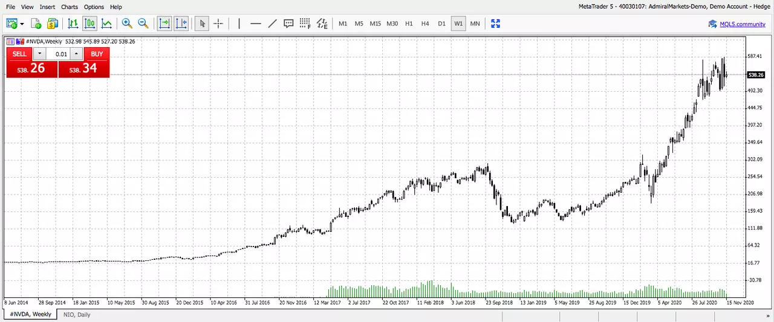The image size is (774, 322).
Task: Switch chart to bar chart mode
Action: (73, 24)
